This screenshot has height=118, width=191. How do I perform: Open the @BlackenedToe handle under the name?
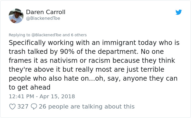pos(43,18)
